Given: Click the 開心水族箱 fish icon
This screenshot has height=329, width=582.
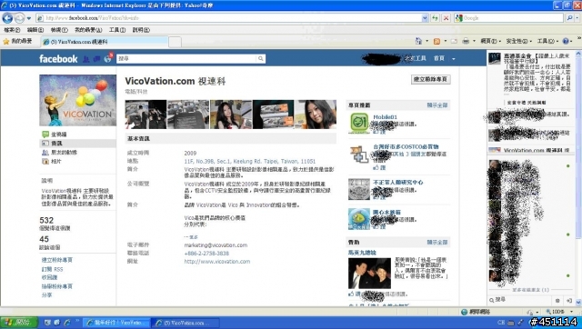Looking at the screenshot, I should pyautogui.click(x=359, y=219).
